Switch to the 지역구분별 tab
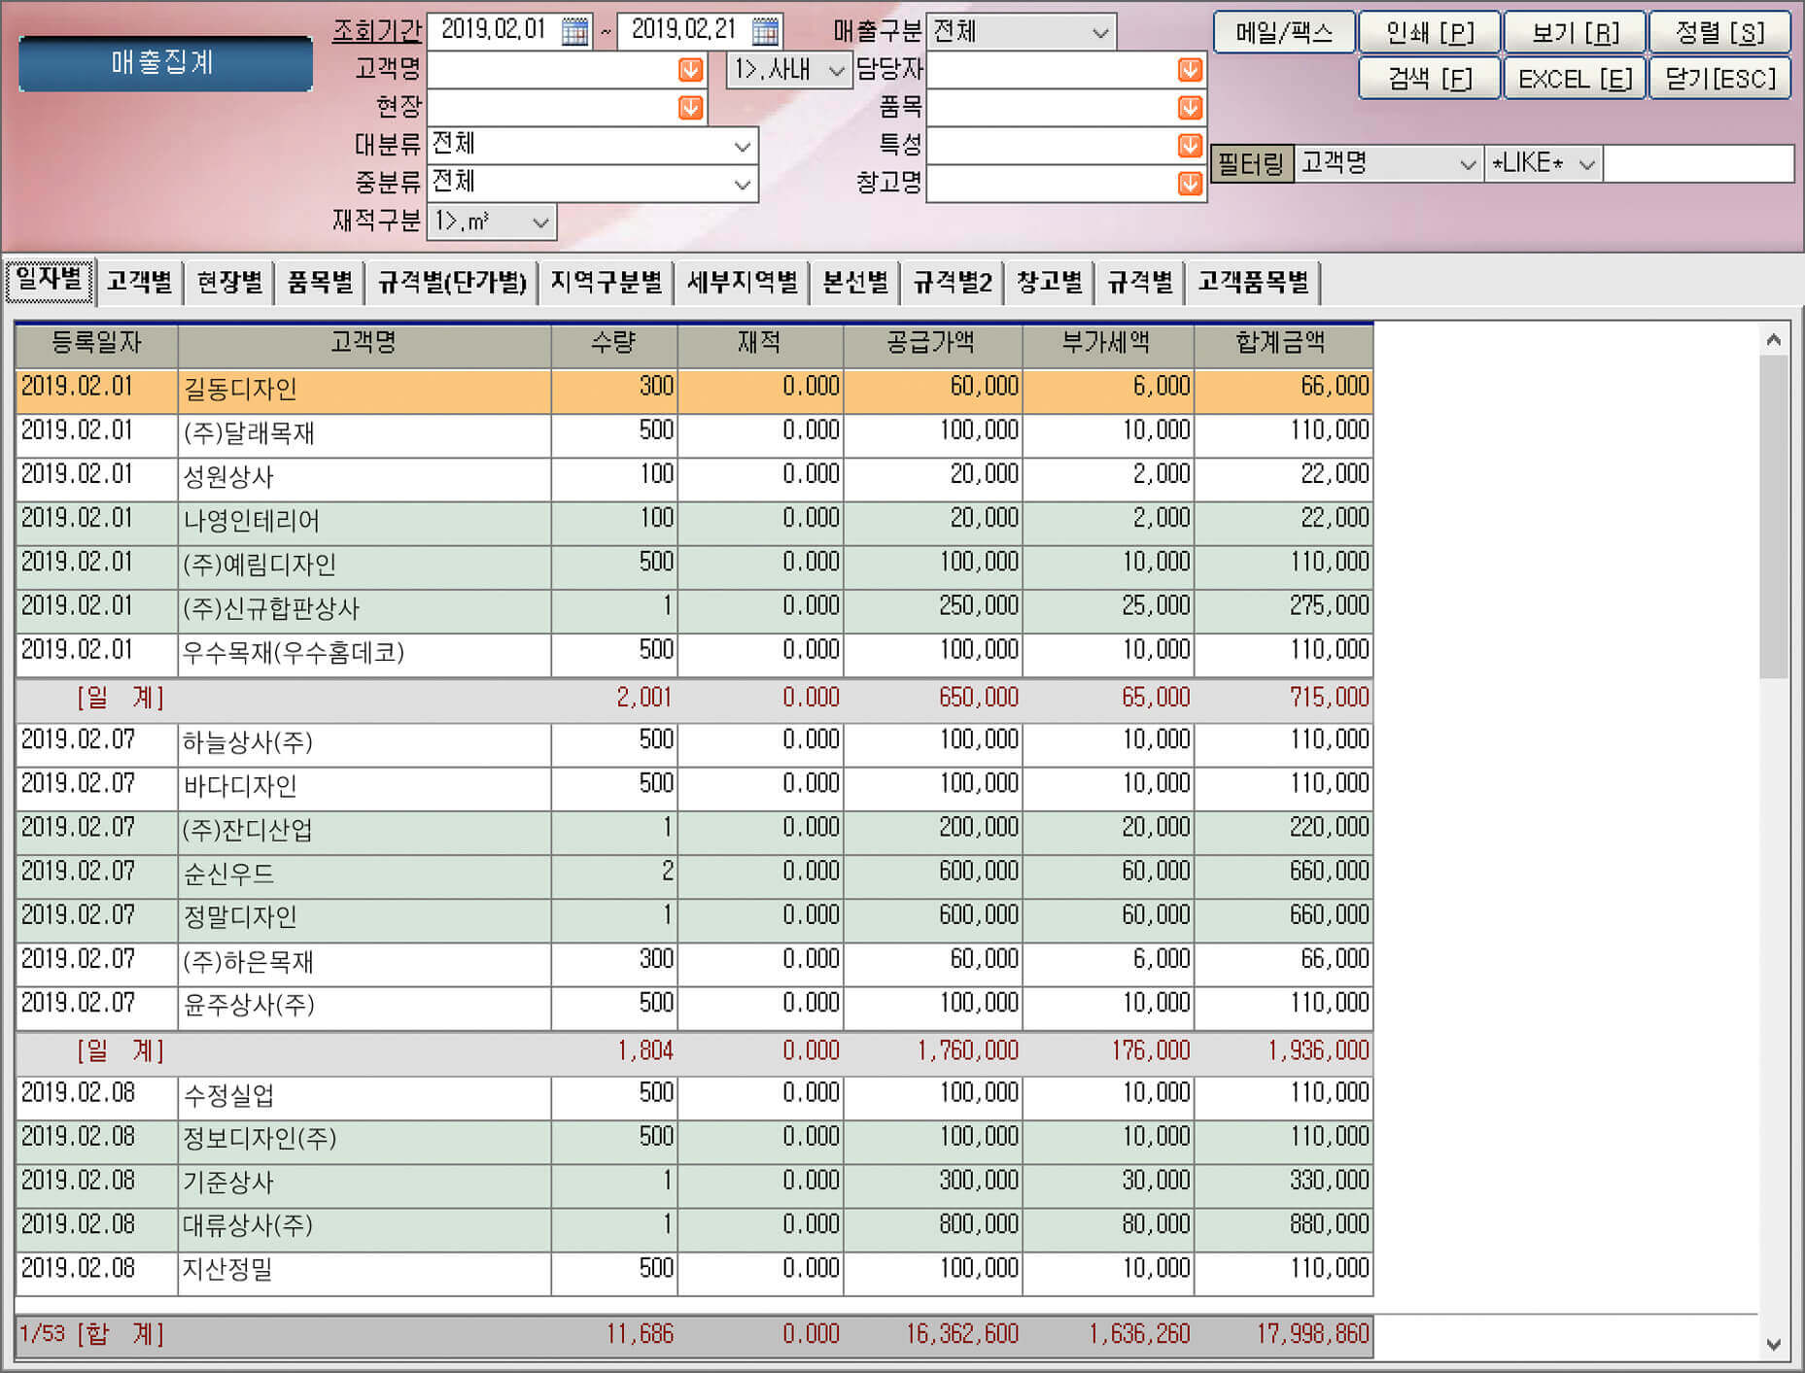Viewport: 1805px width, 1373px height. pos(607,282)
